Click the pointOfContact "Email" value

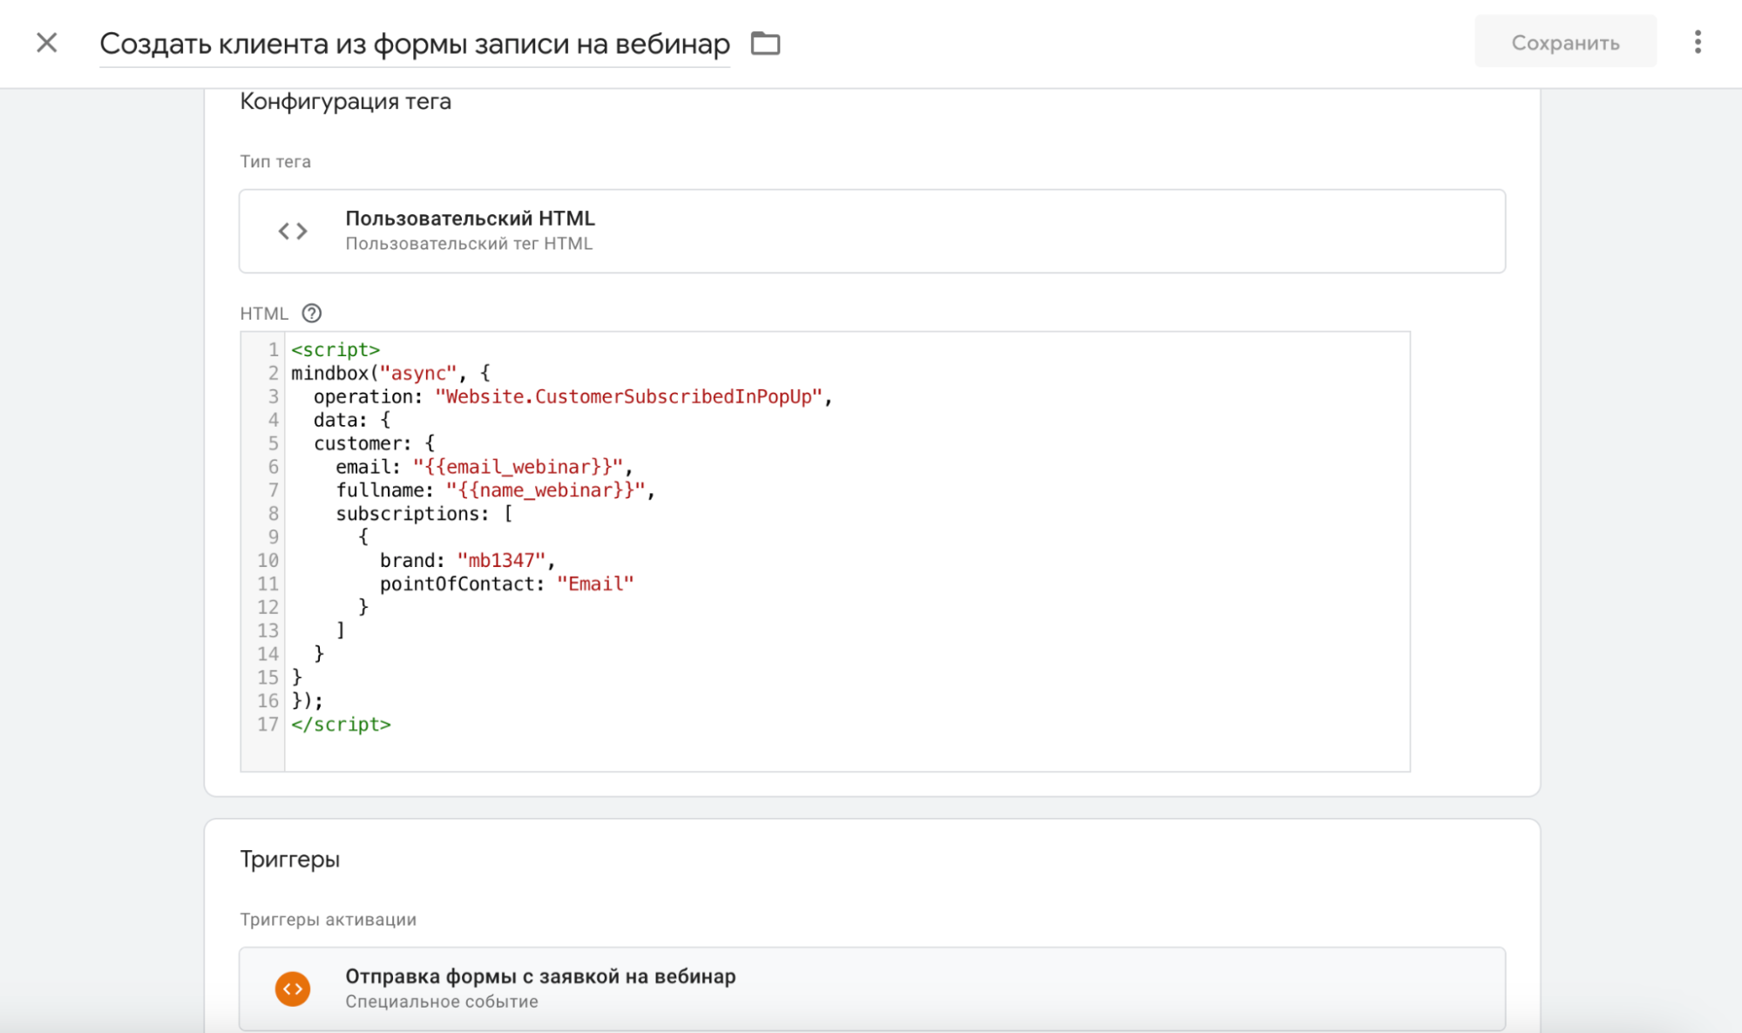[595, 584]
